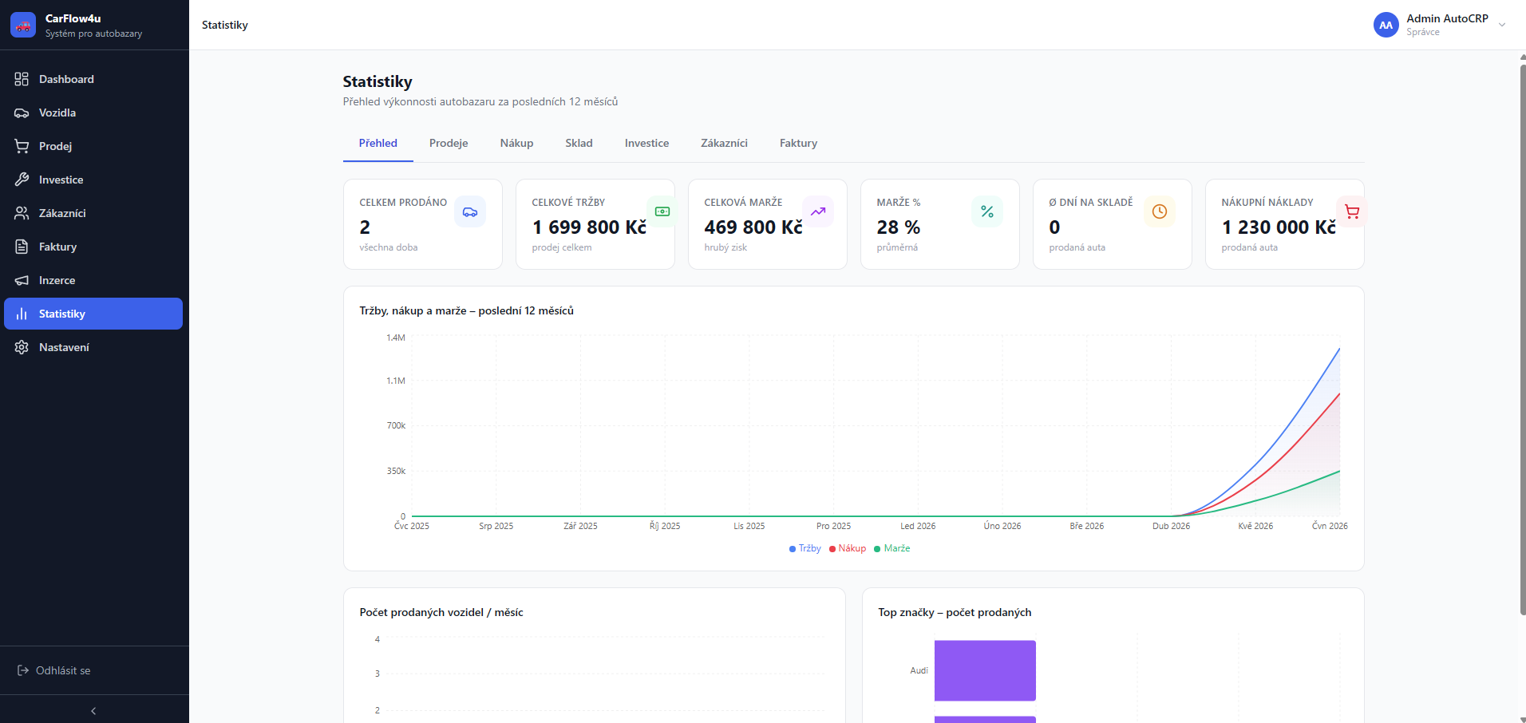This screenshot has height=723, width=1526.
Task: Click percent icon in Marže % card
Action: pyautogui.click(x=987, y=211)
